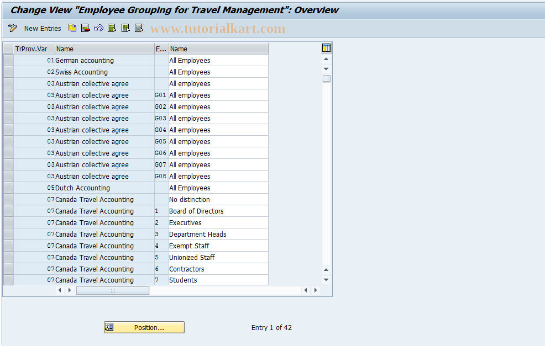Click the G02 employee grouping cell
The height and width of the screenshot is (346, 545).
click(161, 107)
